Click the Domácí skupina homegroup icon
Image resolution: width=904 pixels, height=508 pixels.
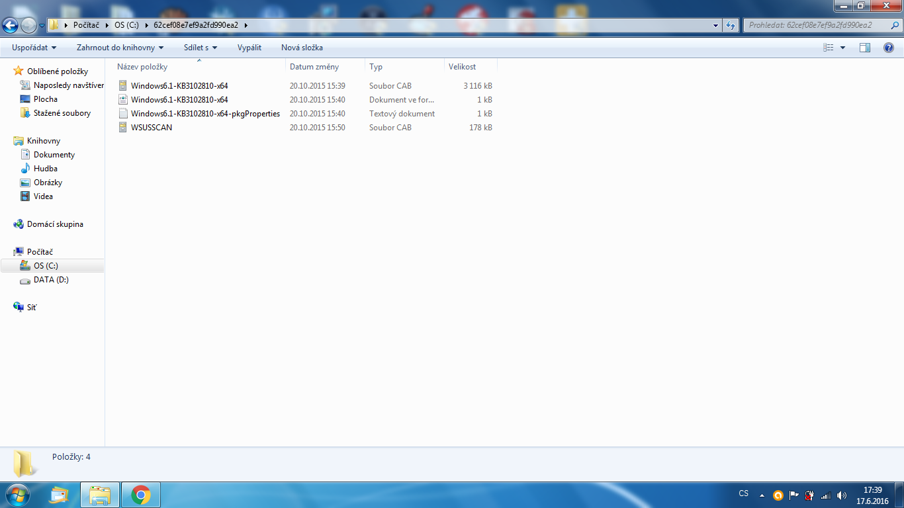coord(19,224)
